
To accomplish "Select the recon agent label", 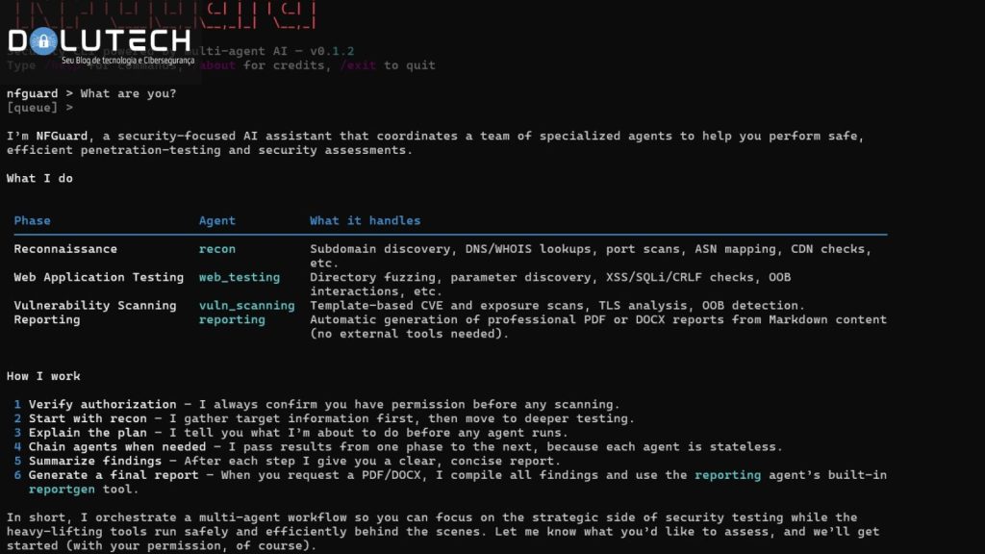I will tap(217, 248).
